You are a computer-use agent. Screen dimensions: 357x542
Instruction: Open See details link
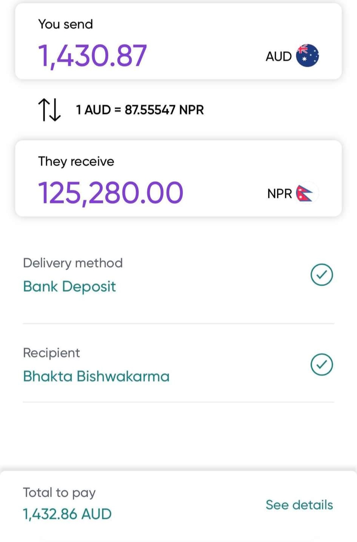299,505
